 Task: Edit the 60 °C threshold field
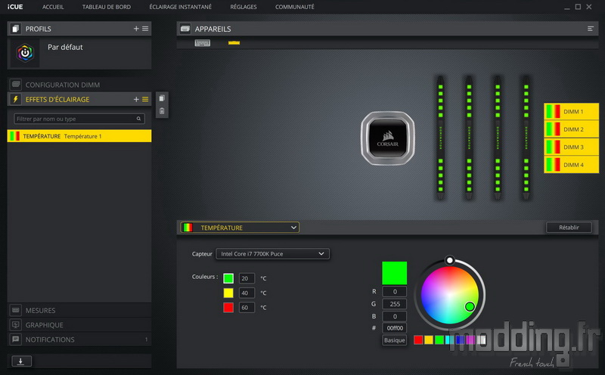click(x=247, y=308)
